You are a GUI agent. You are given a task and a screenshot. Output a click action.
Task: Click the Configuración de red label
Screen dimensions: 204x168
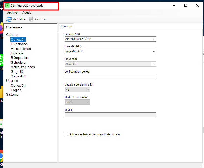pyautogui.click(x=77, y=71)
